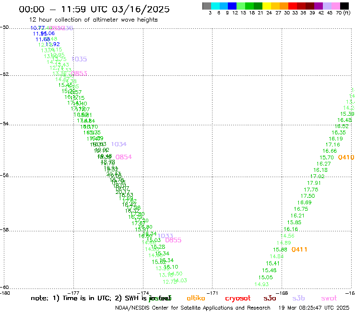Image resolution: width=355 pixels, height=312 pixels.
Task: Click the -171 longitude axis label
Action: coord(213,293)
